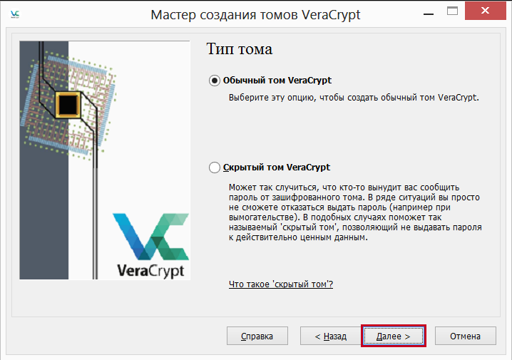The height and width of the screenshot is (360, 512).
Task: Select the "Обычный том VeraCrypt" radio button
Action: (215, 81)
